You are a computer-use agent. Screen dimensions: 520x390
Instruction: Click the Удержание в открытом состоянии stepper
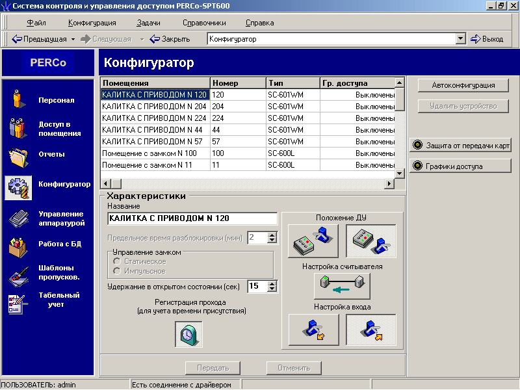[x=272, y=286]
